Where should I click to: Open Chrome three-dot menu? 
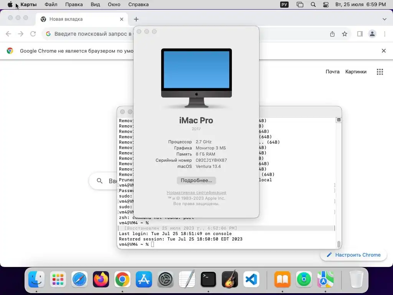(385, 34)
